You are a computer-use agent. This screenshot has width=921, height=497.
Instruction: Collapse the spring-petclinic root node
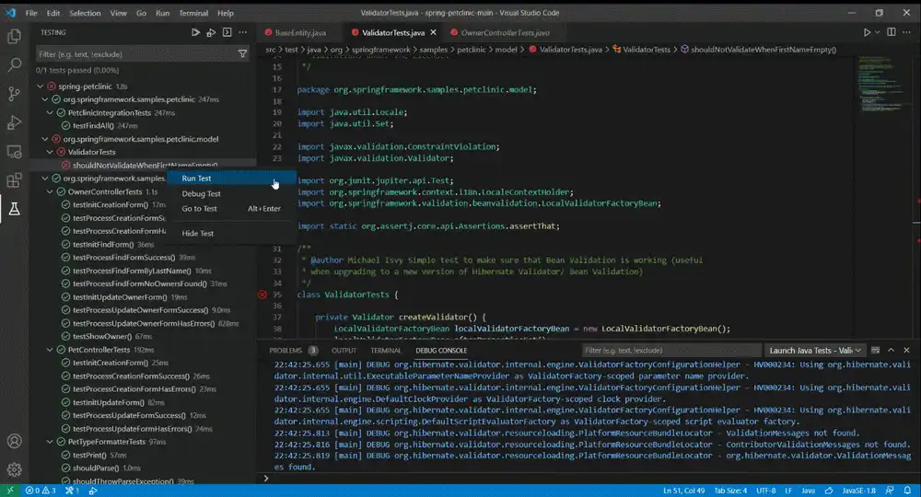point(40,87)
